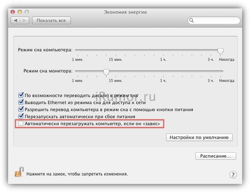
Task: Uncheck 'По возможности переводить диск(и) в режим сна'
Action: [x=21, y=95]
